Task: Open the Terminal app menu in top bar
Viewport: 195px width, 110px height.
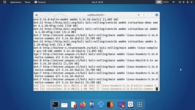Action: click(40, 2)
